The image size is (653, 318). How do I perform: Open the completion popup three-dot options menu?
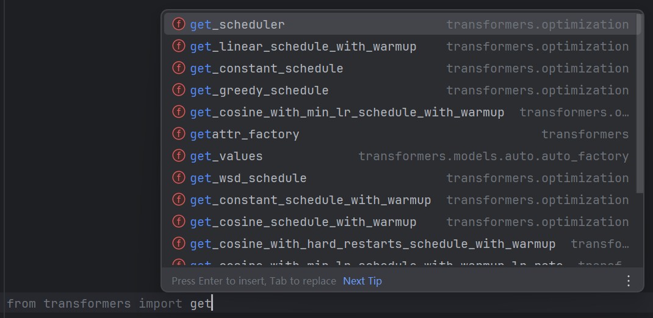[x=629, y=281]
